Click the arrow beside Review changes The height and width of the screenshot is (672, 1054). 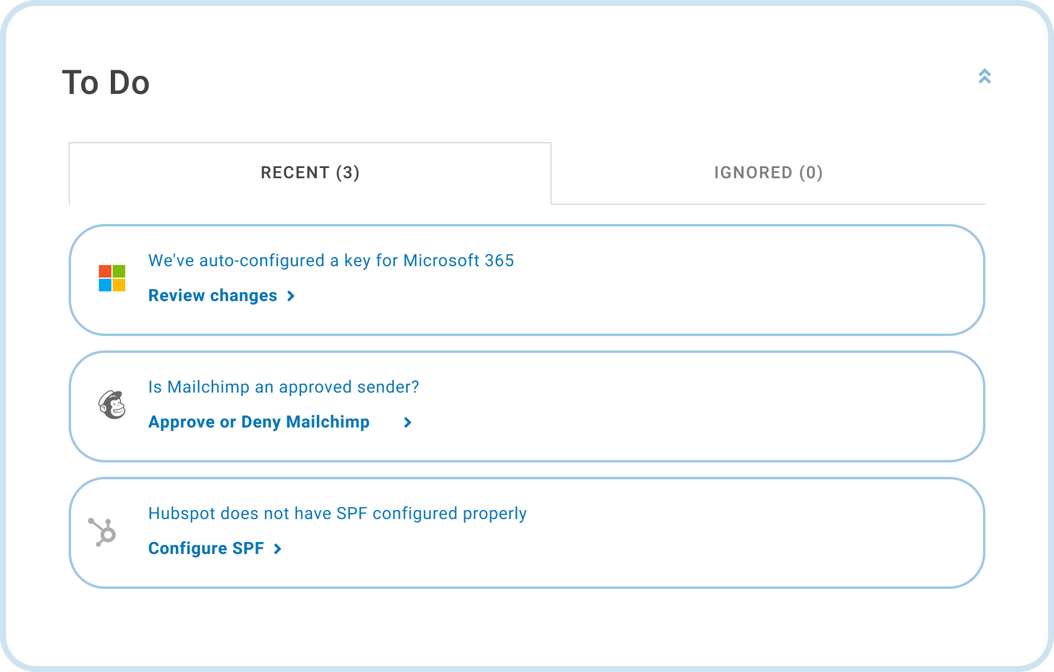coord(291,296)
